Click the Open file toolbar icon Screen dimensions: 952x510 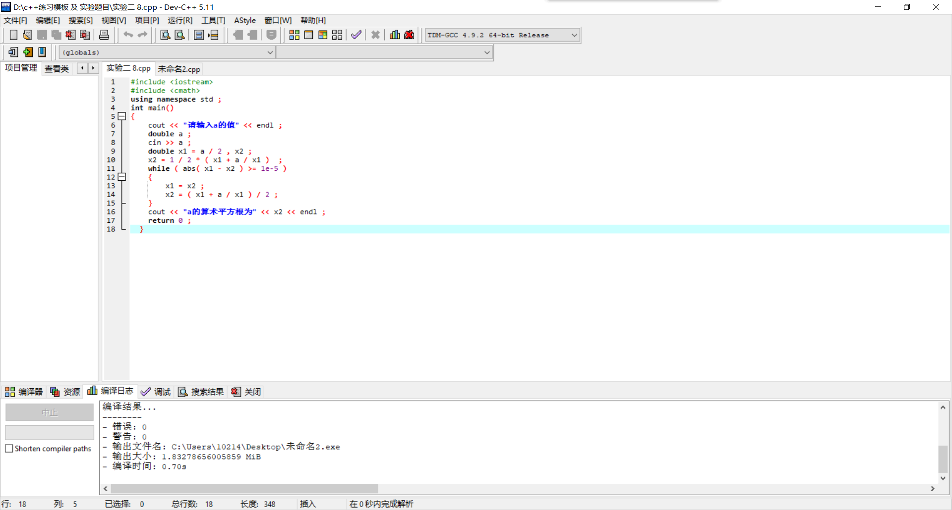coord(27,35)
